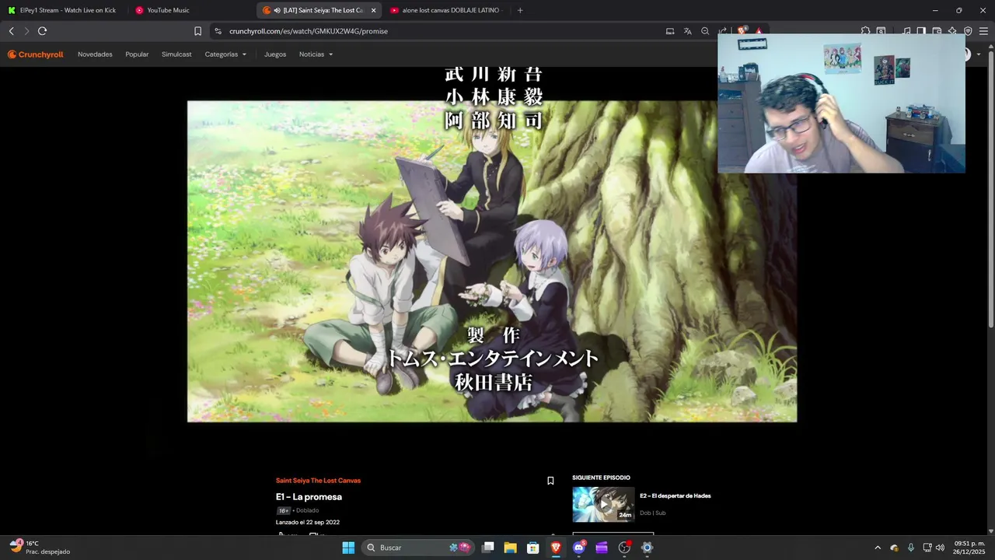Open the volume icon in the system tray
This screenshot has height=560, width=995.
[940, 548]
